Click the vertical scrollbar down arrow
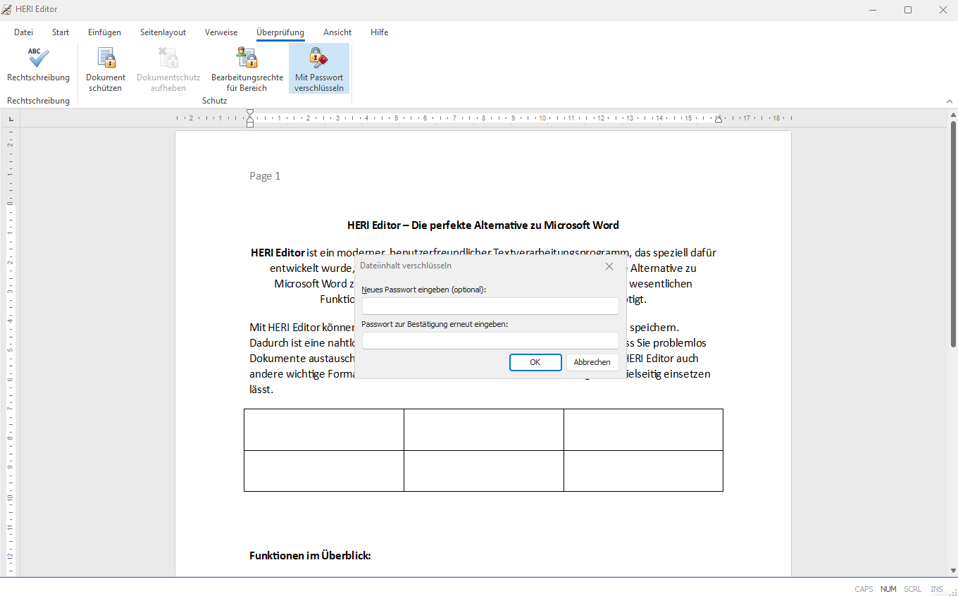Viewport: 958px width, 596px height. (952, 571)
